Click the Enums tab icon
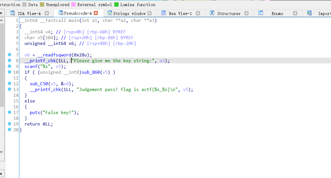The height and width of the screenshot is (178, 331). tap(261, 13)
